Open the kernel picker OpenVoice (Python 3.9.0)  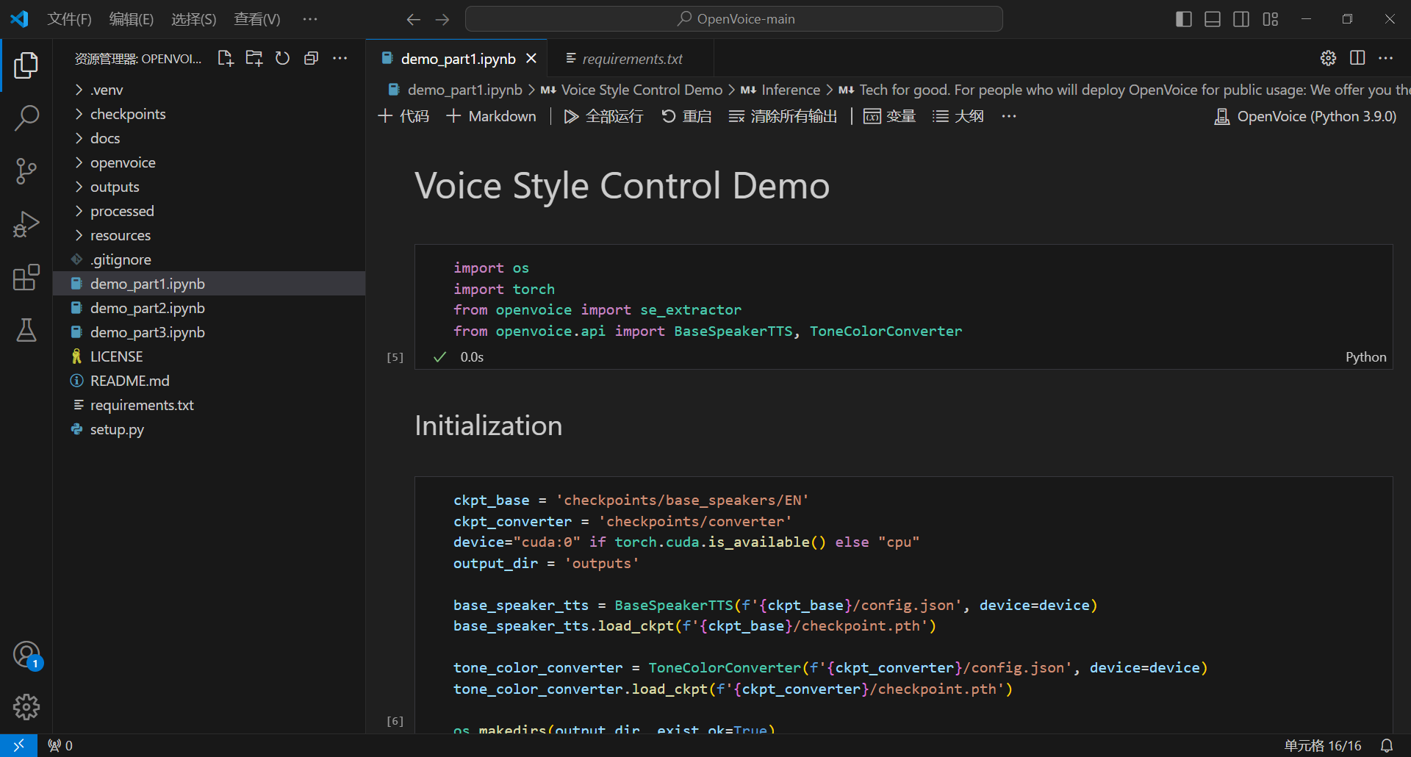(1305, 116)
